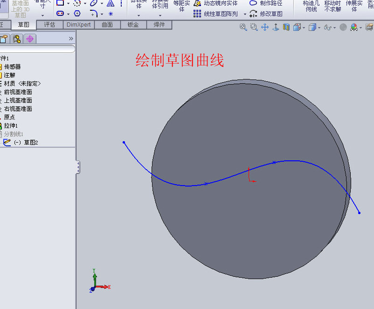Click the modify sketch icon
374x309 pixels.
point(253,14)
